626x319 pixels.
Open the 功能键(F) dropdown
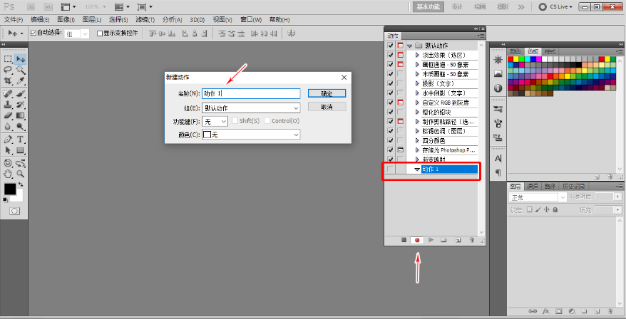[x=215, y=121]
